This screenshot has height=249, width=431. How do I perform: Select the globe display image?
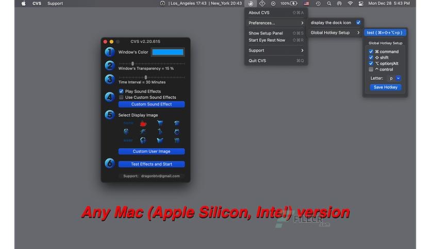(143, 140)
